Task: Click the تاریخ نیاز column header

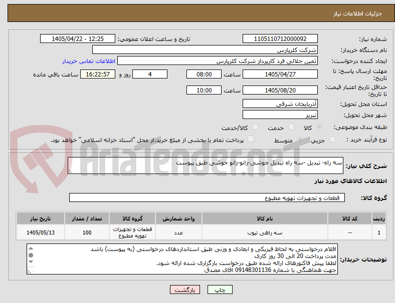Action: pos(41,218)
